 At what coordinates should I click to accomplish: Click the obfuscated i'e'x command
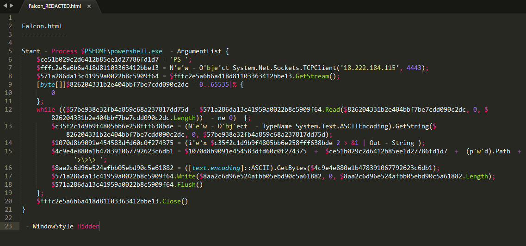198,143
